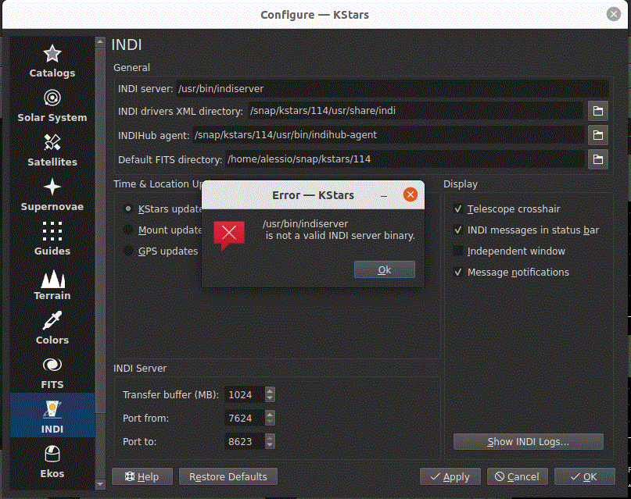Click Show INDI Logs button
Image resolution: width=631 pixels, height=499 pixels.
tap(528, 442)
